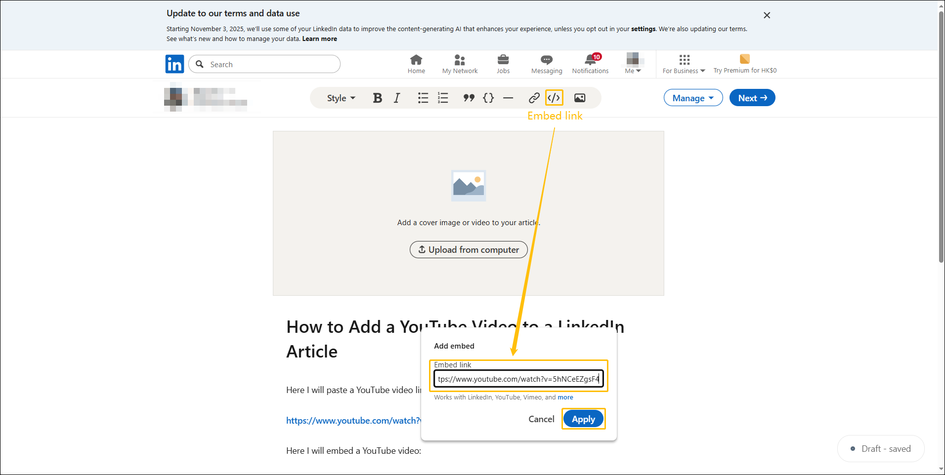Go to Home feed icon

[x=416, y=60]
